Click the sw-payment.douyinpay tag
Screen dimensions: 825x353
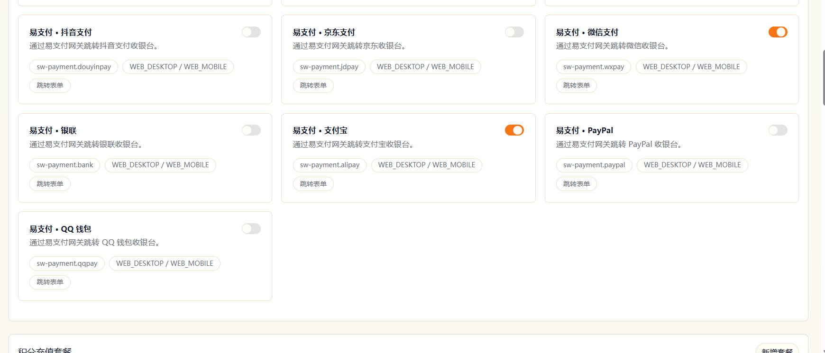coord(74,67)
